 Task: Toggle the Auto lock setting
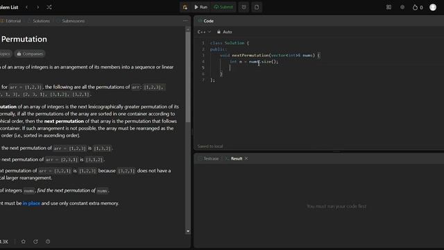[225, 32]
